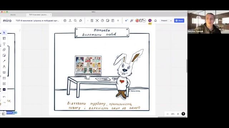Toggle collaborators' cursors icon

tap(126, 21)
